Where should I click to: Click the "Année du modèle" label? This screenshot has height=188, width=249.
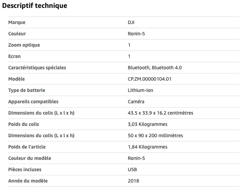(x=28, y=181)
